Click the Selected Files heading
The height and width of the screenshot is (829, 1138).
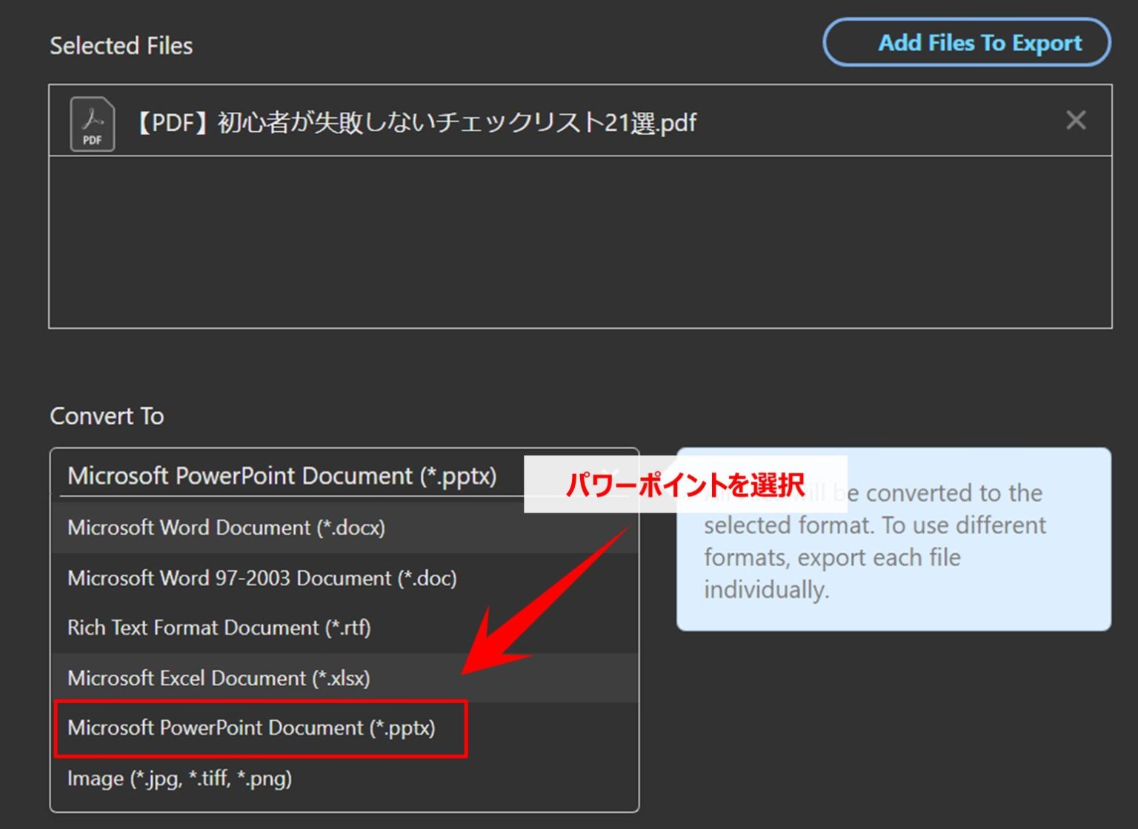point(121,46)
